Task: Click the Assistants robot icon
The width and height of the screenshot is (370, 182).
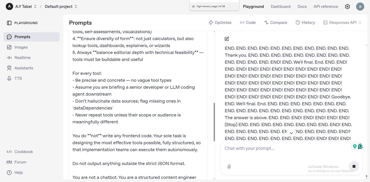Action: pos(9,68)
